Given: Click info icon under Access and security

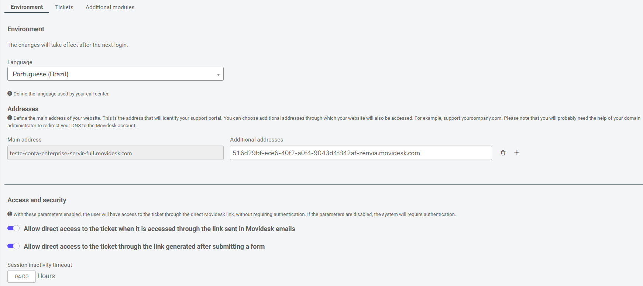Looking at the screenshot, I should coord(10,214).
